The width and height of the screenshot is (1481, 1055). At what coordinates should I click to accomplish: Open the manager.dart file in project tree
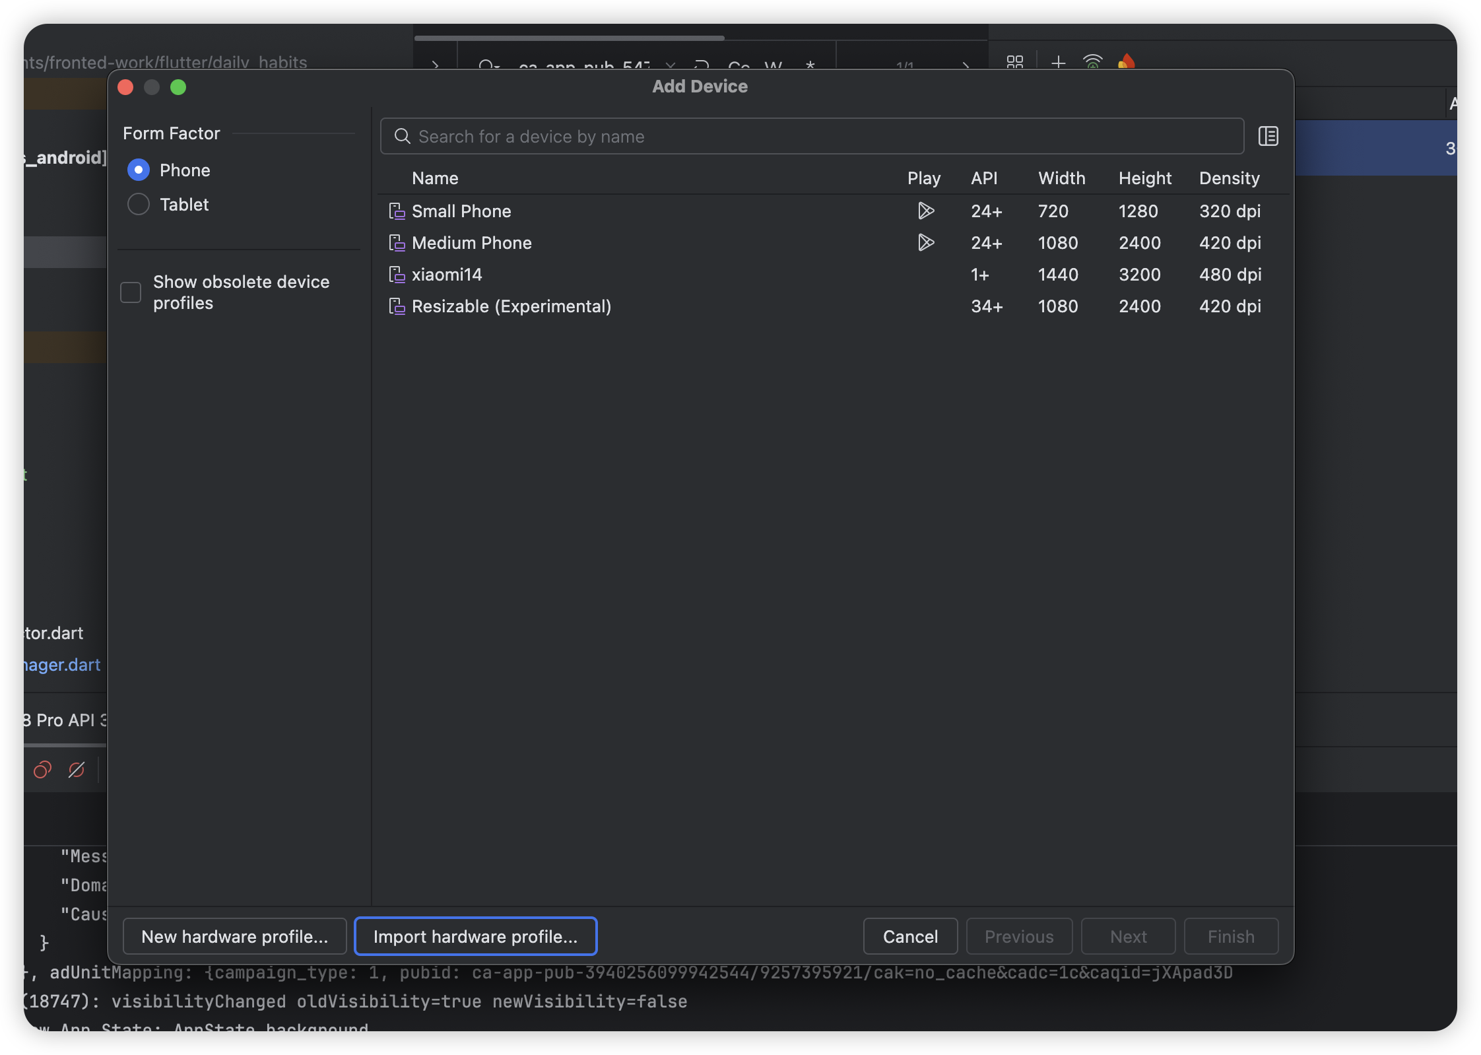click(62, 665)
